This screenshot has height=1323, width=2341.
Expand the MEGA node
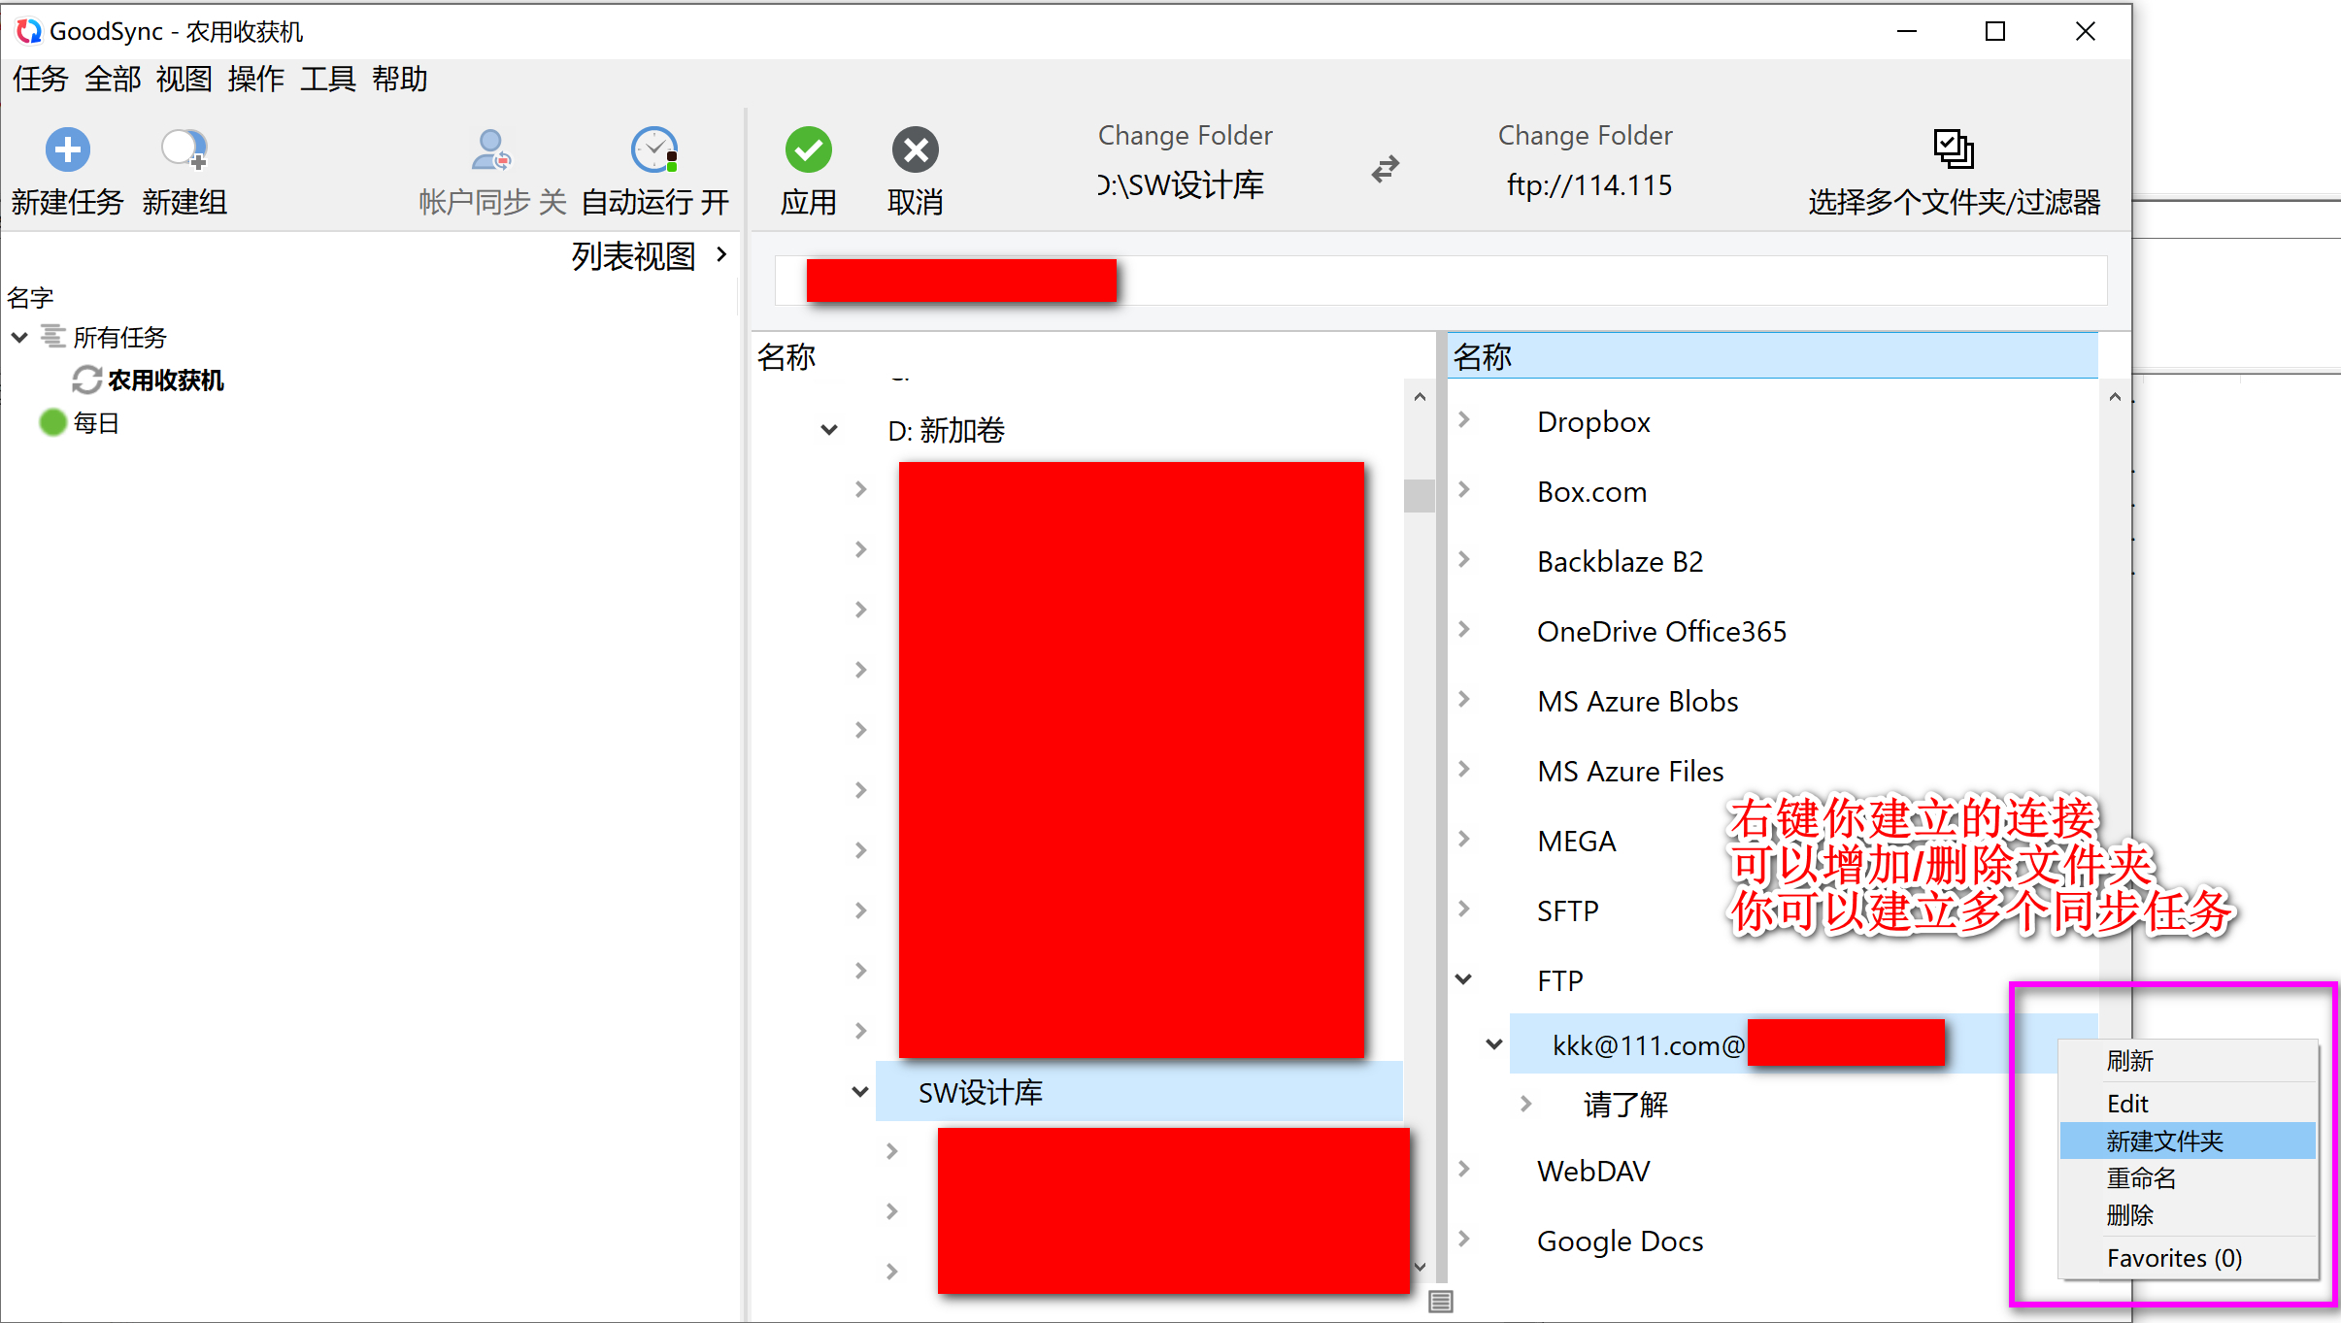pyautogui.click(x=1464, y=839)
